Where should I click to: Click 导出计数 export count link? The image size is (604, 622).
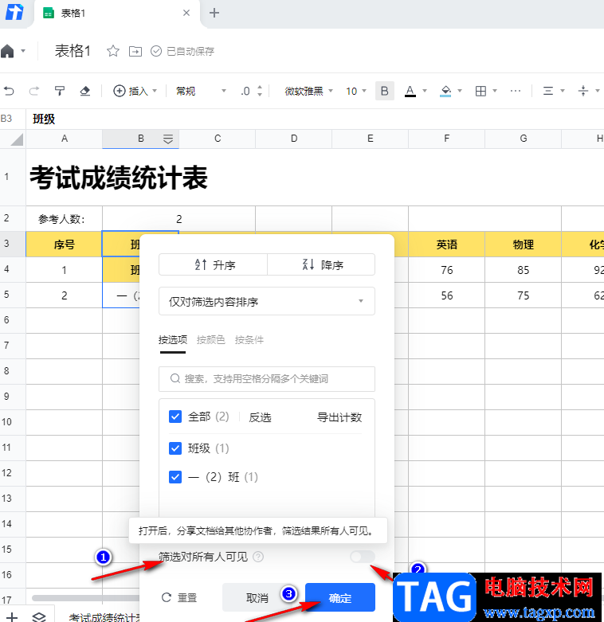click(x=339, y=417)
